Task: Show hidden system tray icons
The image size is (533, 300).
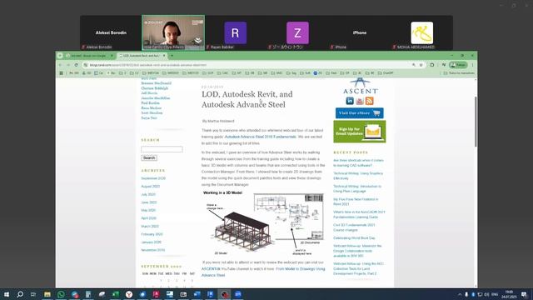Action: (x=460, y=294)
